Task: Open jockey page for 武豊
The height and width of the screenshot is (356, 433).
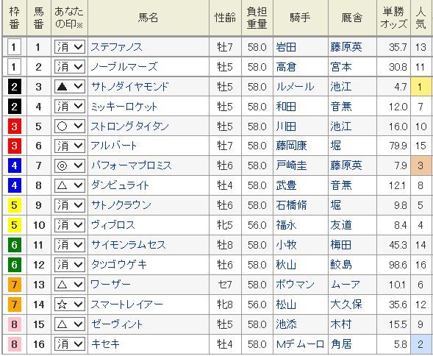Action: pos(286,185)
